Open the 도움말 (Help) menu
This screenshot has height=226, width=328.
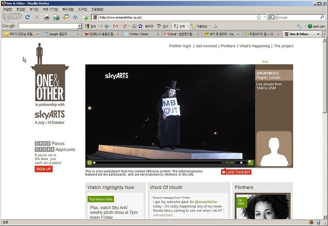tap(97, 9)
